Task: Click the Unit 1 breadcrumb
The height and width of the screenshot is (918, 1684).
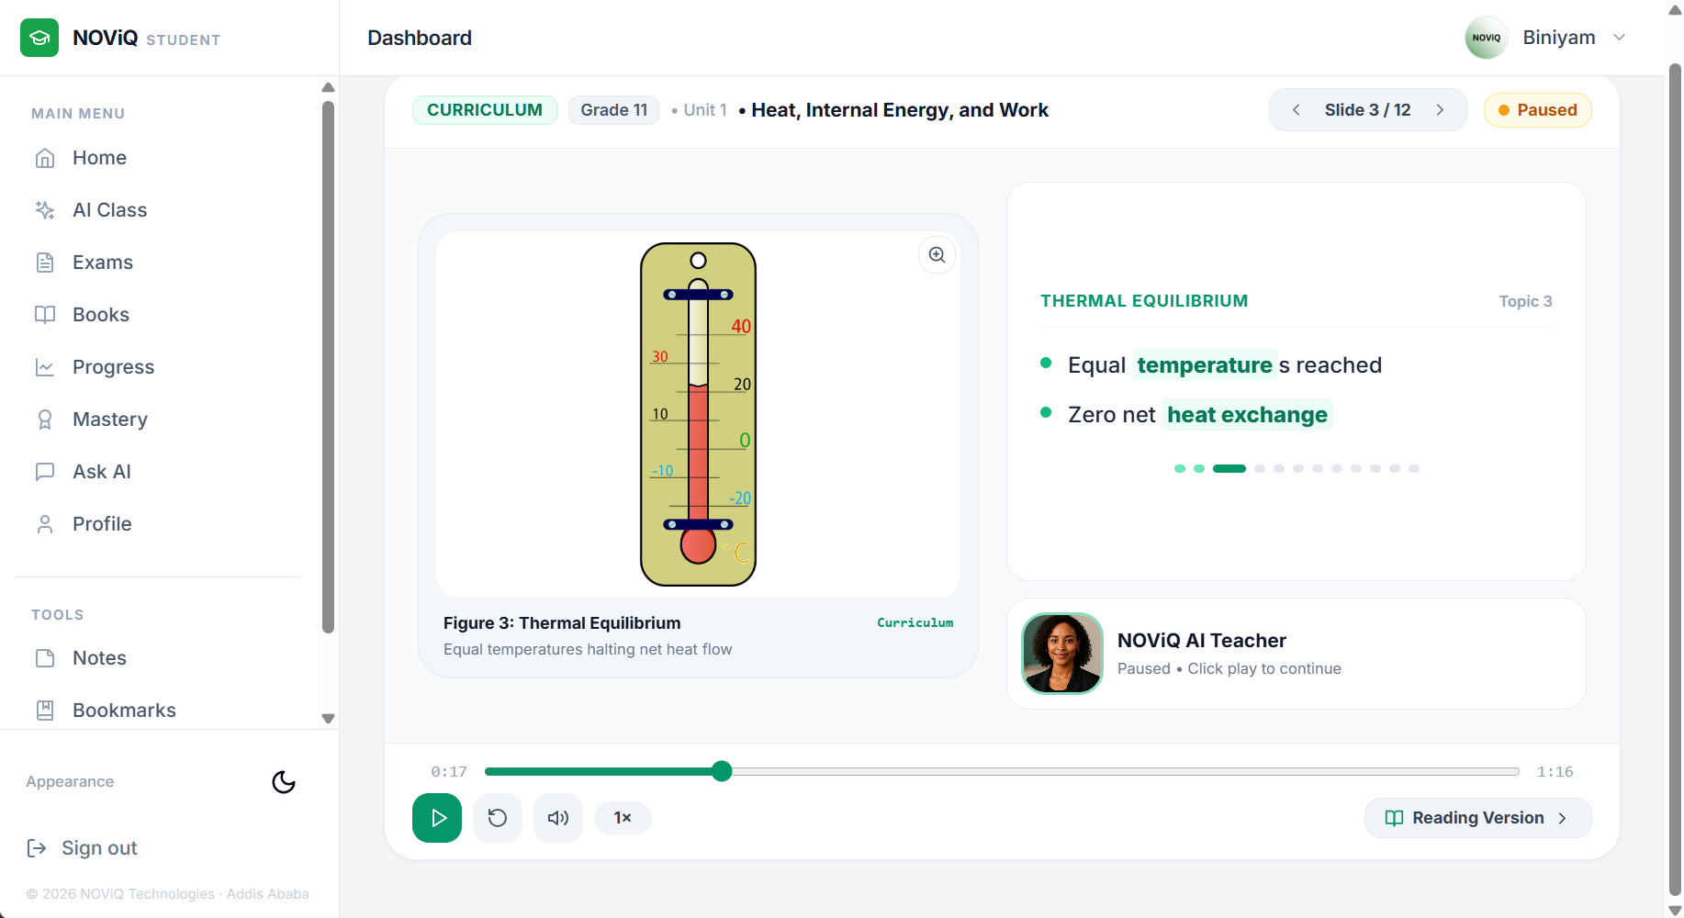Action: coord(705,110)
